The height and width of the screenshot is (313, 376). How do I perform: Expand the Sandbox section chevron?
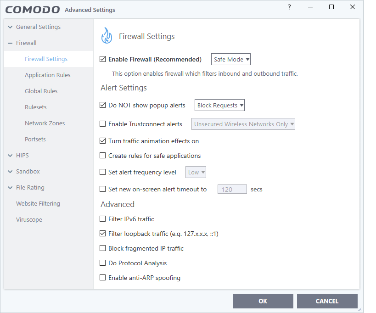(10, 172)
